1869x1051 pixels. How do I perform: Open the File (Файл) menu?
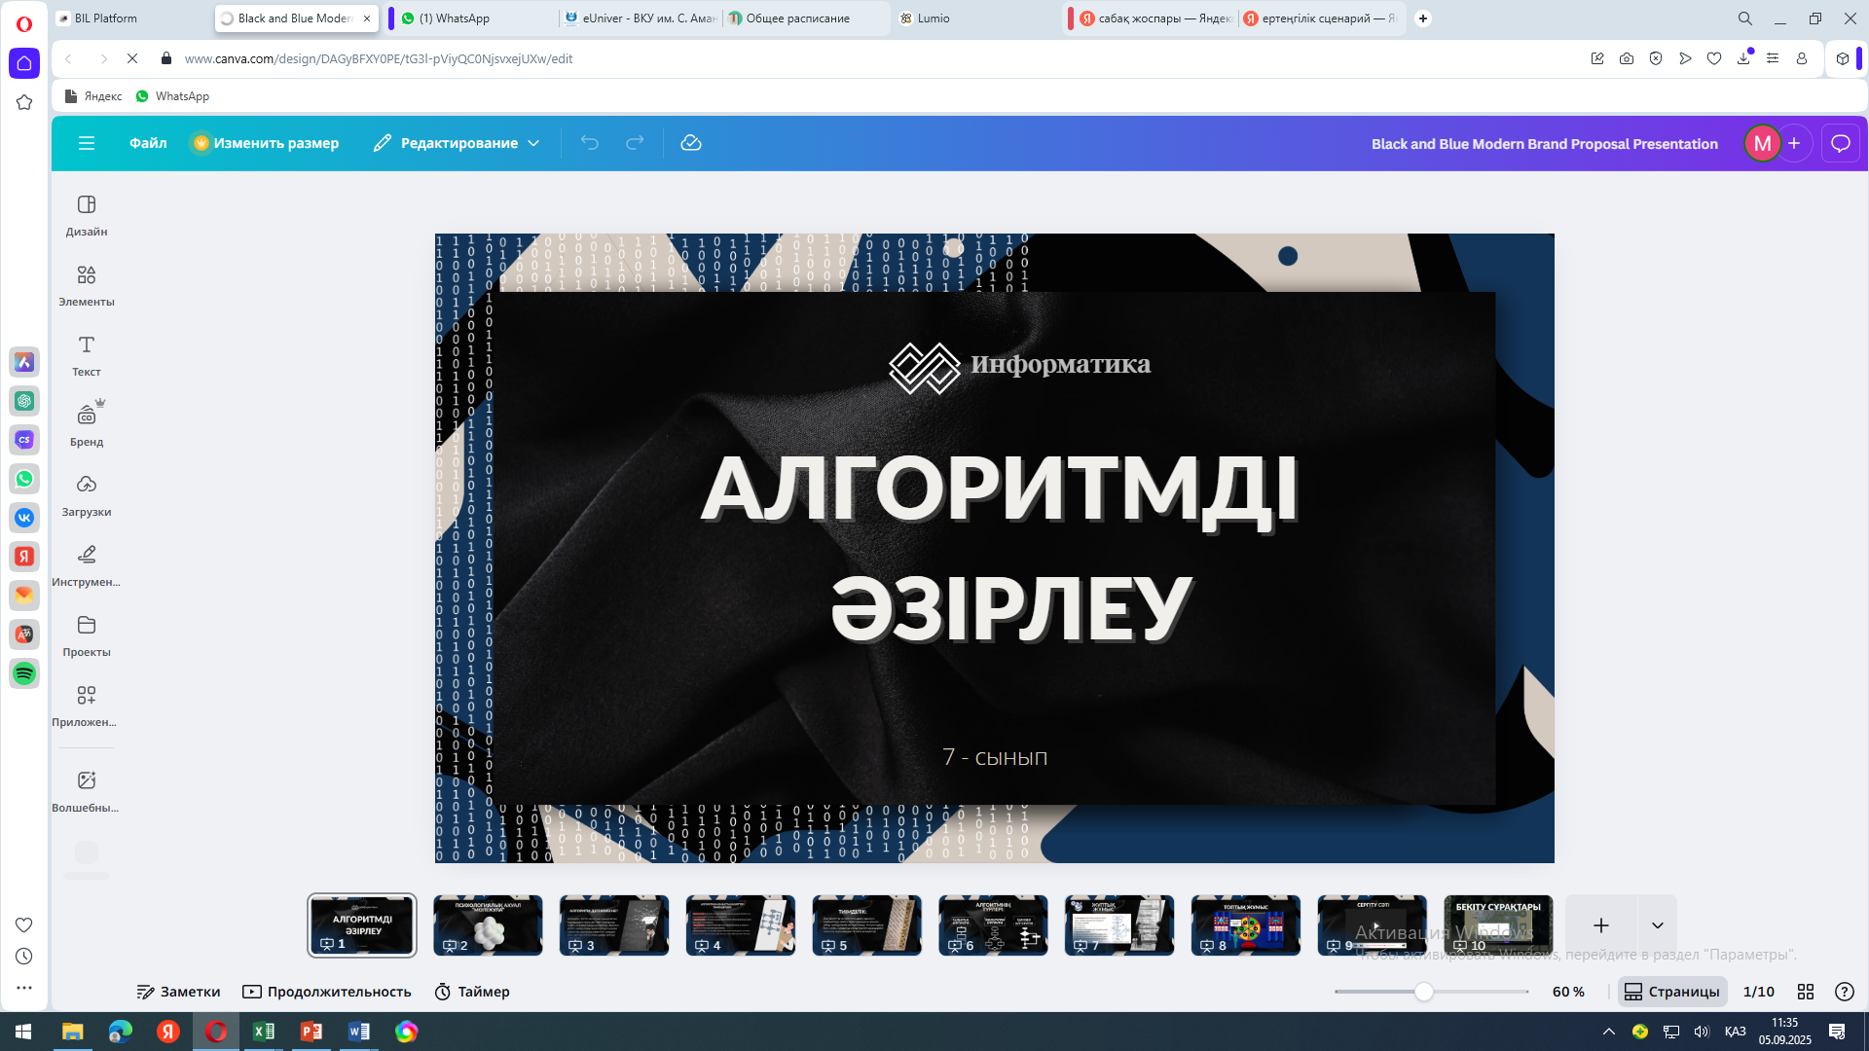(148, 143)
